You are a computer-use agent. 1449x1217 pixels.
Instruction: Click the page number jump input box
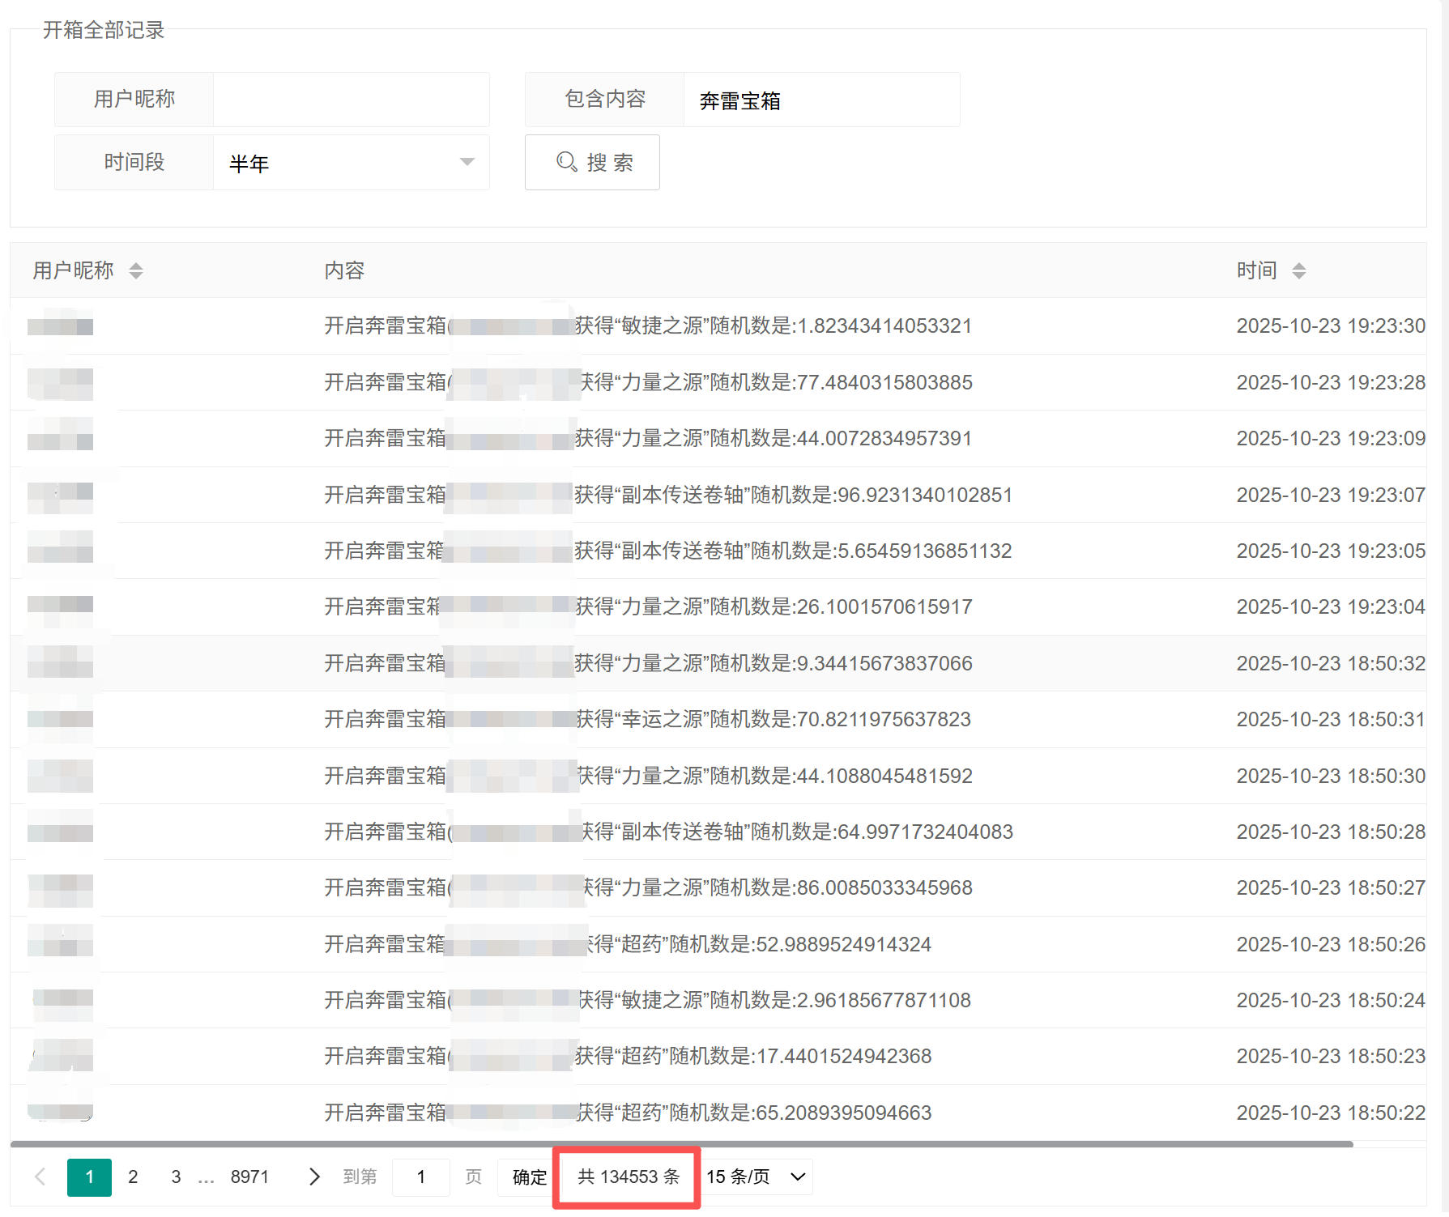pos(420,1177)
